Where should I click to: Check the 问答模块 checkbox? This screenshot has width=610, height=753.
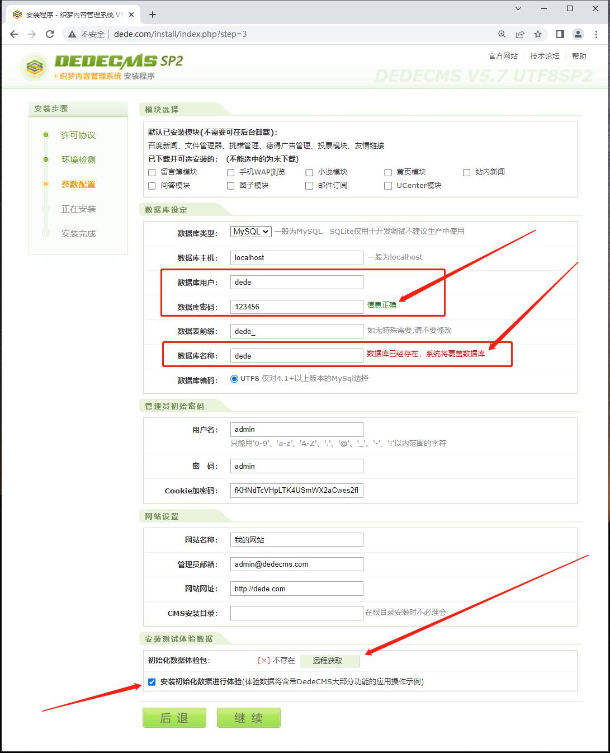point(152,186)
